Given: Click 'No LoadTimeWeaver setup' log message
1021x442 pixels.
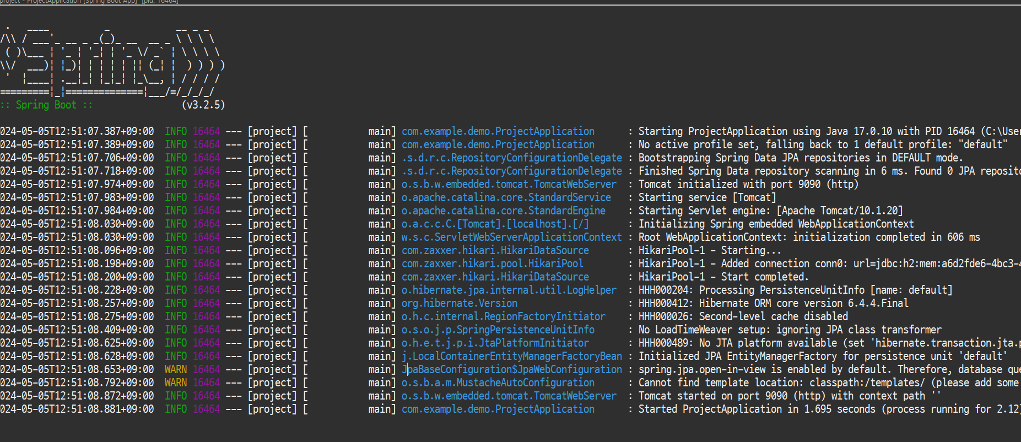Looking at the screenshot, I should pyautogui.click(x=790, y=330).
